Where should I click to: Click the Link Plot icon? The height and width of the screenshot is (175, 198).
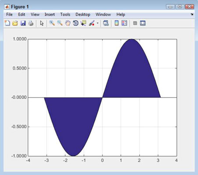pyautogui.click(x=106, y=23)
